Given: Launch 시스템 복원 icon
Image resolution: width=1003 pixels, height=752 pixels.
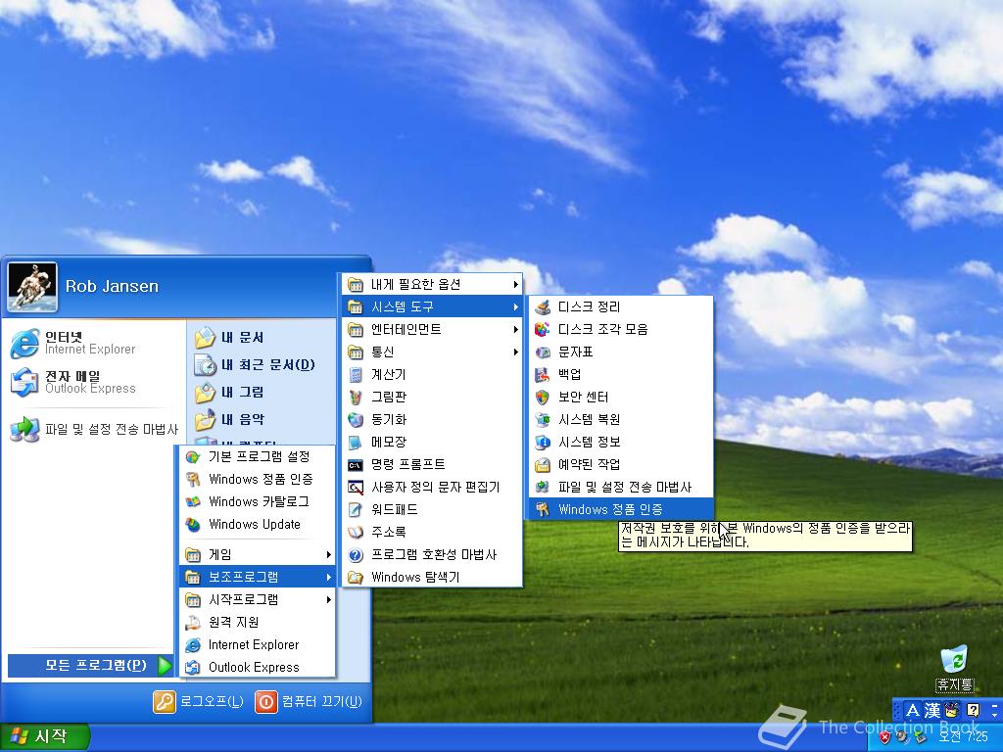Looking at the screenshot, I should pyautogui.click(x=543, y=419).
